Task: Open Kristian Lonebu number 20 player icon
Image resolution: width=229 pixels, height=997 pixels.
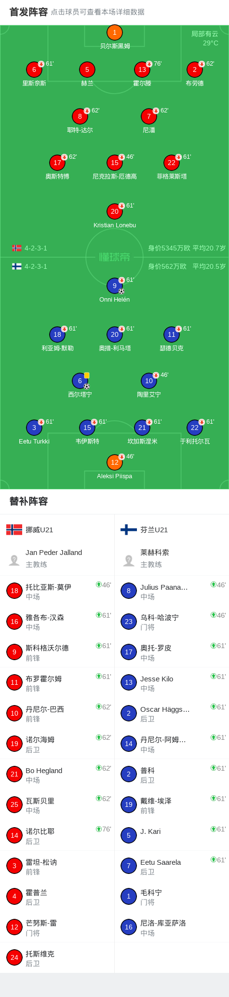Action: tap(114, 211)
